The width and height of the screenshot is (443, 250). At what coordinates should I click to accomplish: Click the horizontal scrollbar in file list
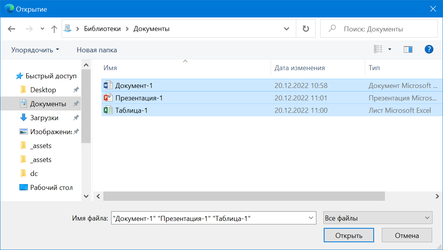244,197
